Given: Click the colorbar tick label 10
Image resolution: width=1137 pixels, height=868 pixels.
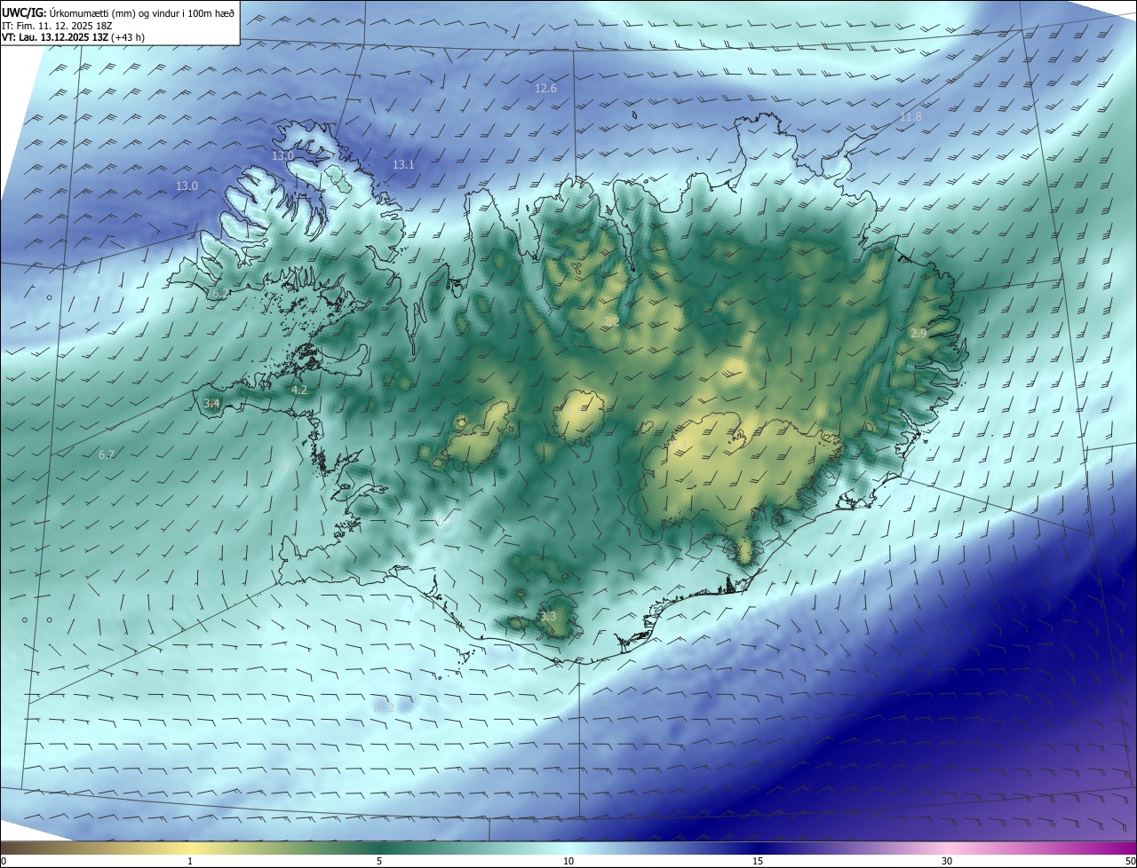Looking at the screenshot, I should 568,861.
